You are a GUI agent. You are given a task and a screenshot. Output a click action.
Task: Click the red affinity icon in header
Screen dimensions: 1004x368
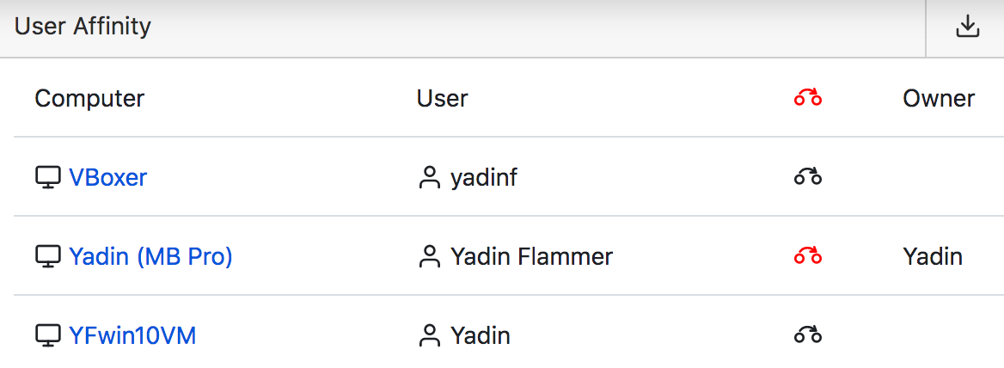[x=807, y=99]
